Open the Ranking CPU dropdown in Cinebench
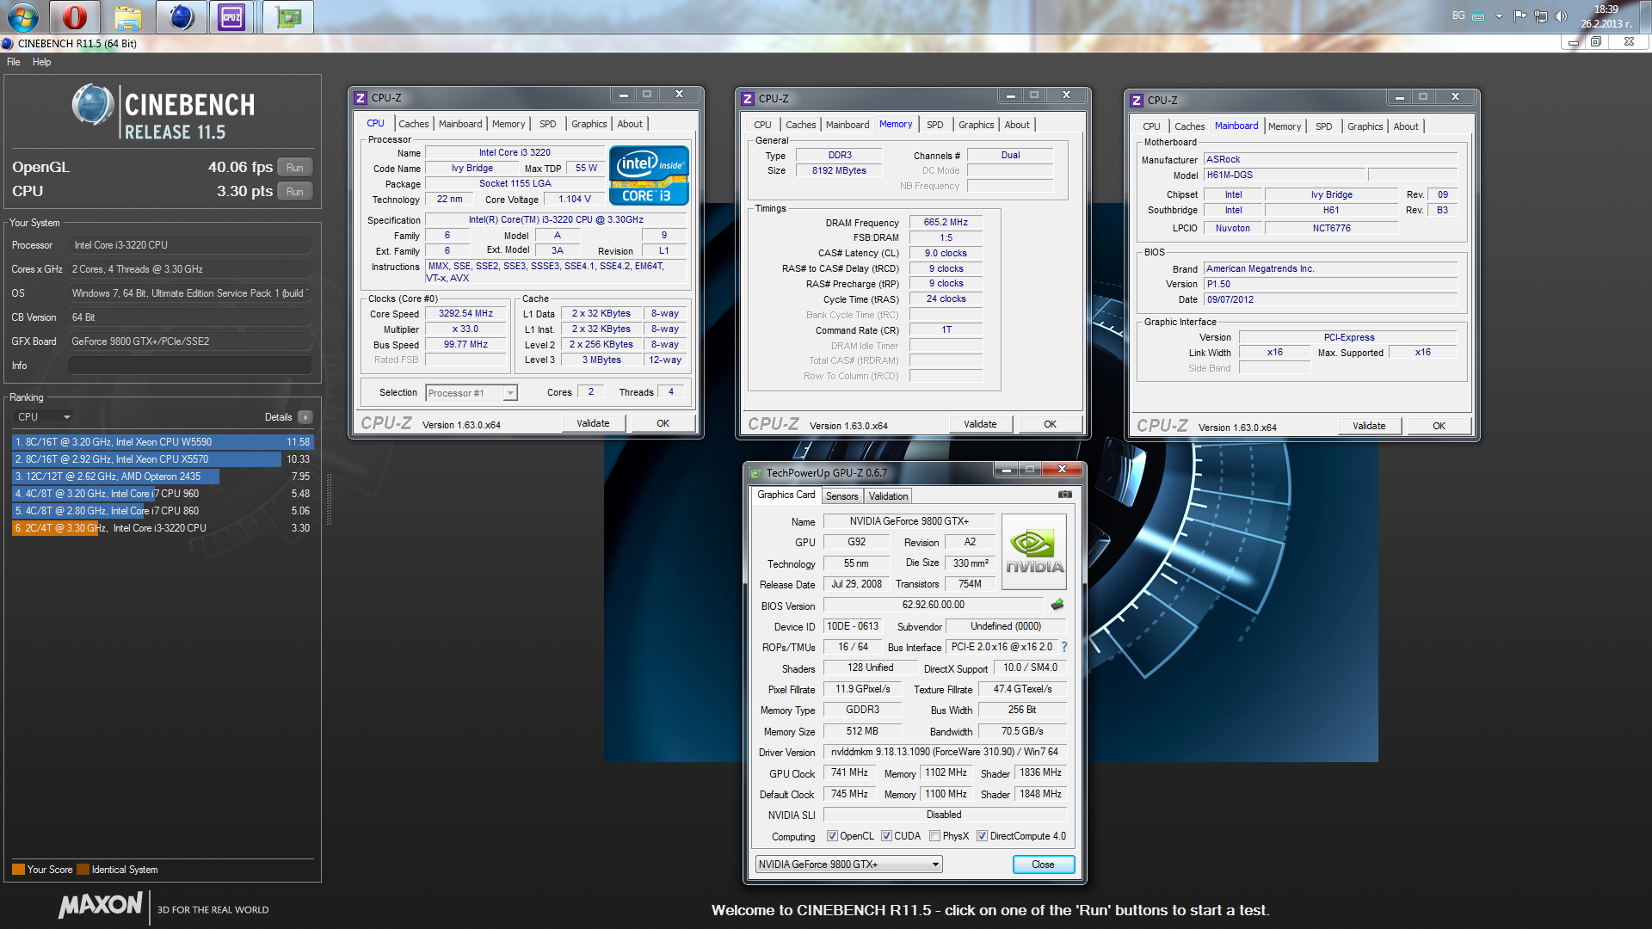The width and height of the screenshot is (1652, 929). (43, 417)
